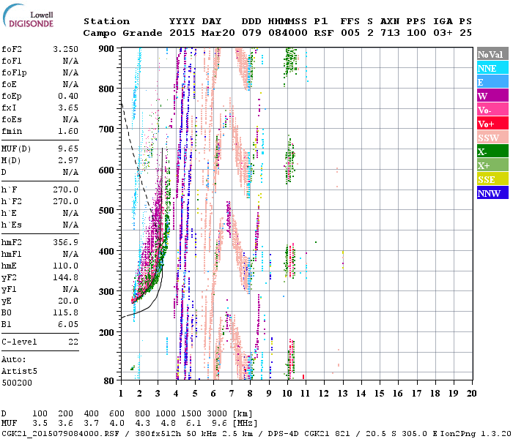The height and width of the screenshot is (439, 513).
Task: Click the DPS-4D instrument label
Action: (284, 433)
